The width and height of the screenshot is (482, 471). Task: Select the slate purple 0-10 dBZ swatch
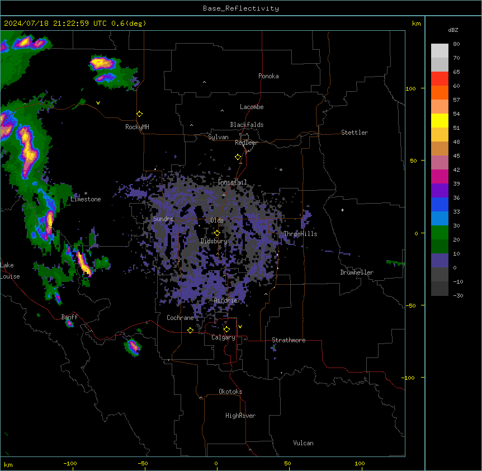(x=440, y=261)
